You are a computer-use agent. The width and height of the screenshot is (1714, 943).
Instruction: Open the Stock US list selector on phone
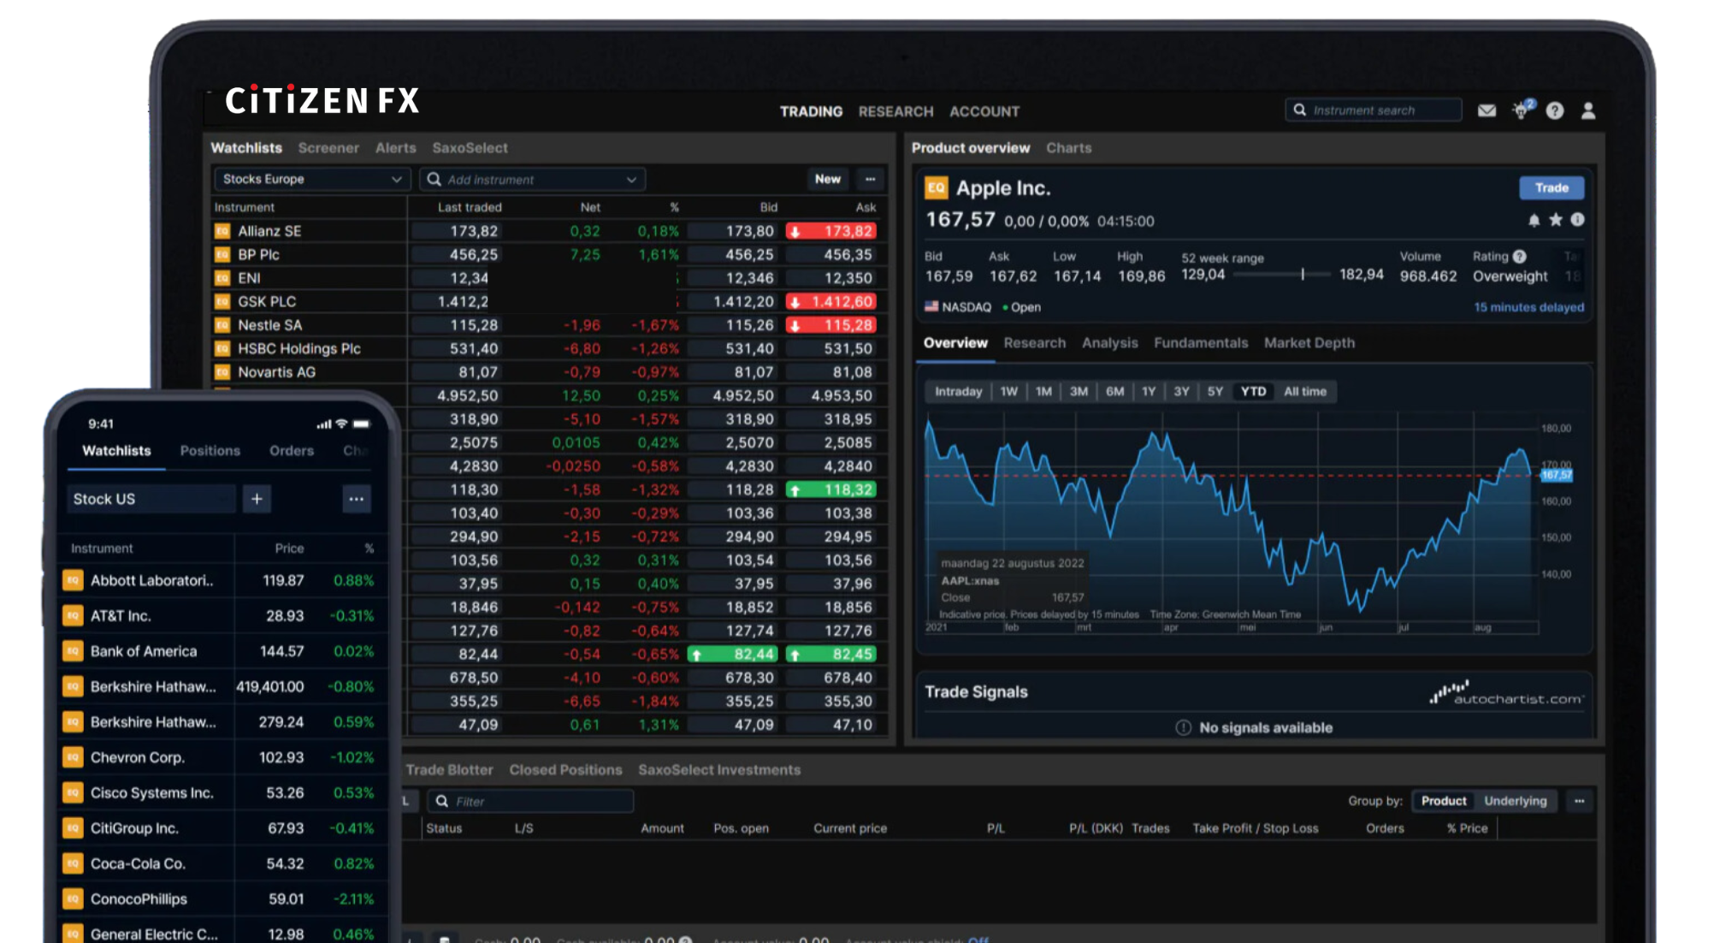coord(151,499)
